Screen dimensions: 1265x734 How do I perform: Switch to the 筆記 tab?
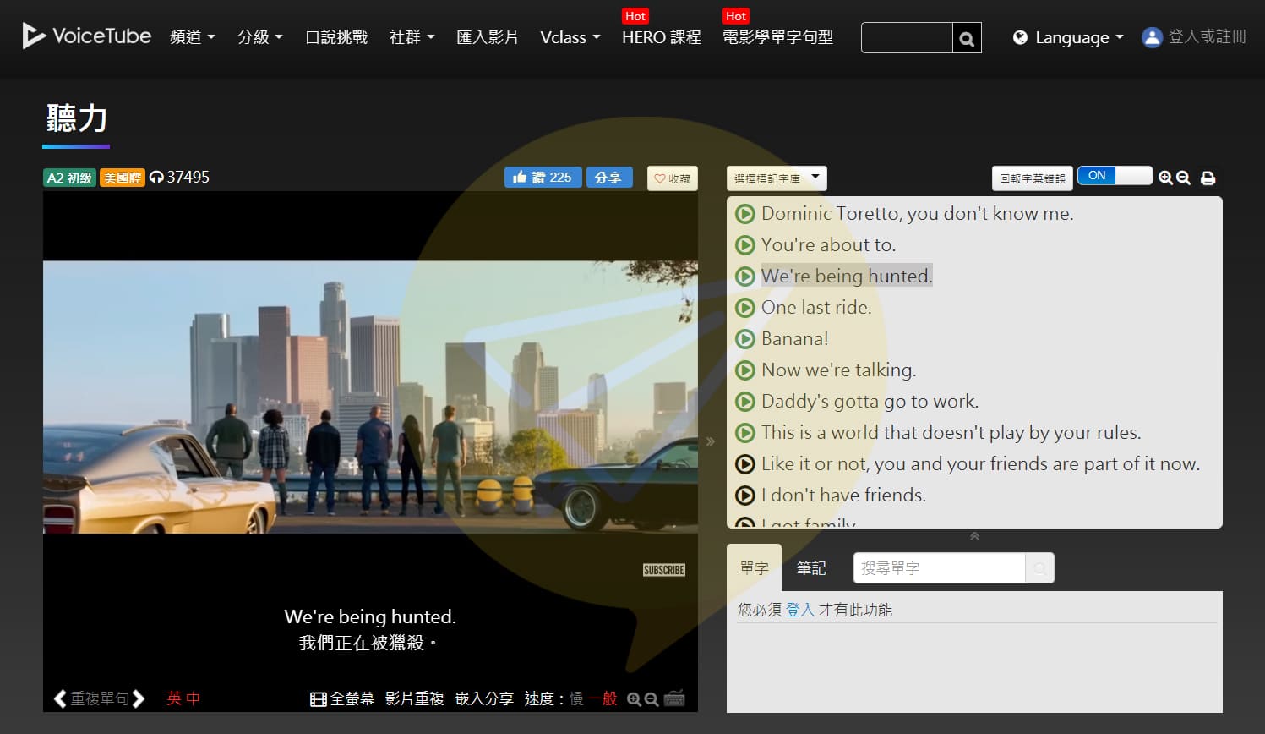pyautogui.click(x=811, y=568)
